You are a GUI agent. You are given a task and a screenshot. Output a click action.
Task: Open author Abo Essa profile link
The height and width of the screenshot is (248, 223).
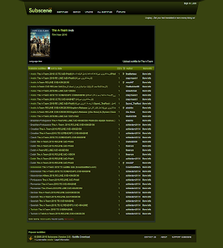click(x=130, y=112)
